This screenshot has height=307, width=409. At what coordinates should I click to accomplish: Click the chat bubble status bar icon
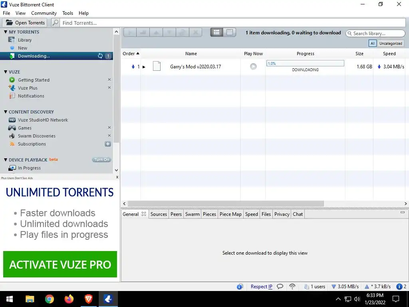pyautogui.click(x=280, y=286)
